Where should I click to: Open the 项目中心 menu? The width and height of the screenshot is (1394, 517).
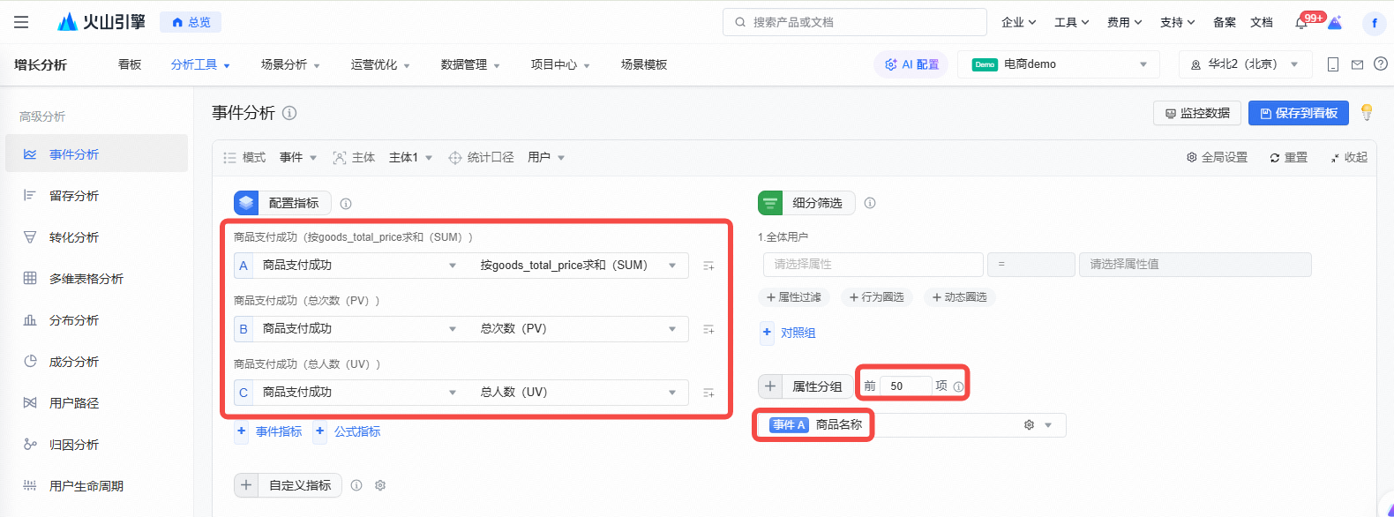pos(560,64)
